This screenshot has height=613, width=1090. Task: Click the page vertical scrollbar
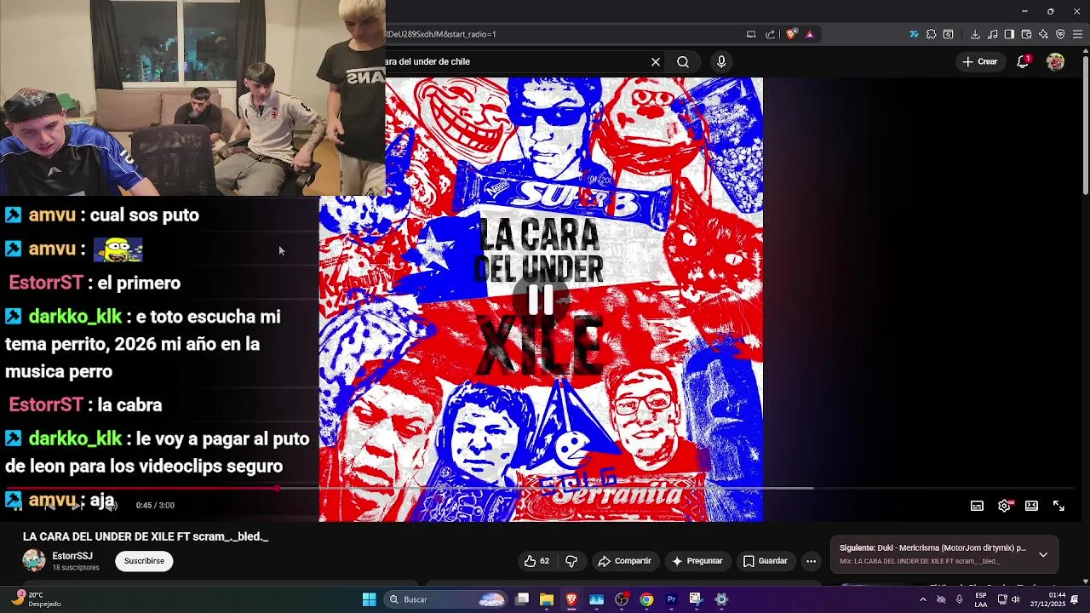tap(1085, 124)
